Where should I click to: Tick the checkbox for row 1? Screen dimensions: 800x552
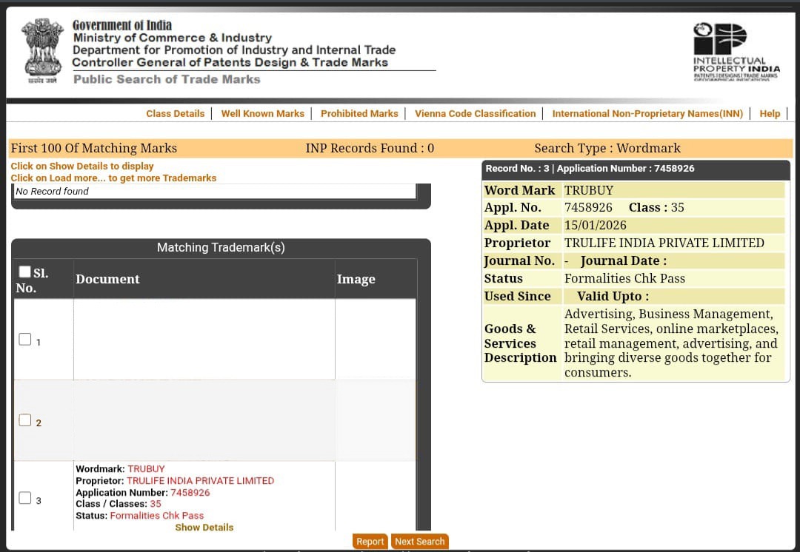[24, 338]
